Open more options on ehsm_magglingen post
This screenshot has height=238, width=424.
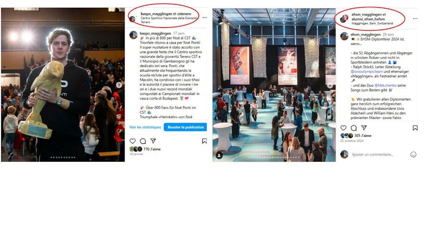[x=415, y=18]
